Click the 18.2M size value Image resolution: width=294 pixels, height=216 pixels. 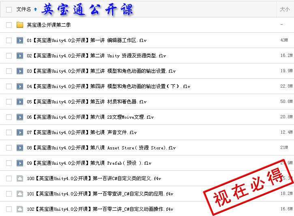287,193
